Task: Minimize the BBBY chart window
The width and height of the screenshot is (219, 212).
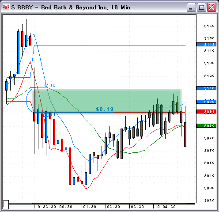Action: coord(191,8)
